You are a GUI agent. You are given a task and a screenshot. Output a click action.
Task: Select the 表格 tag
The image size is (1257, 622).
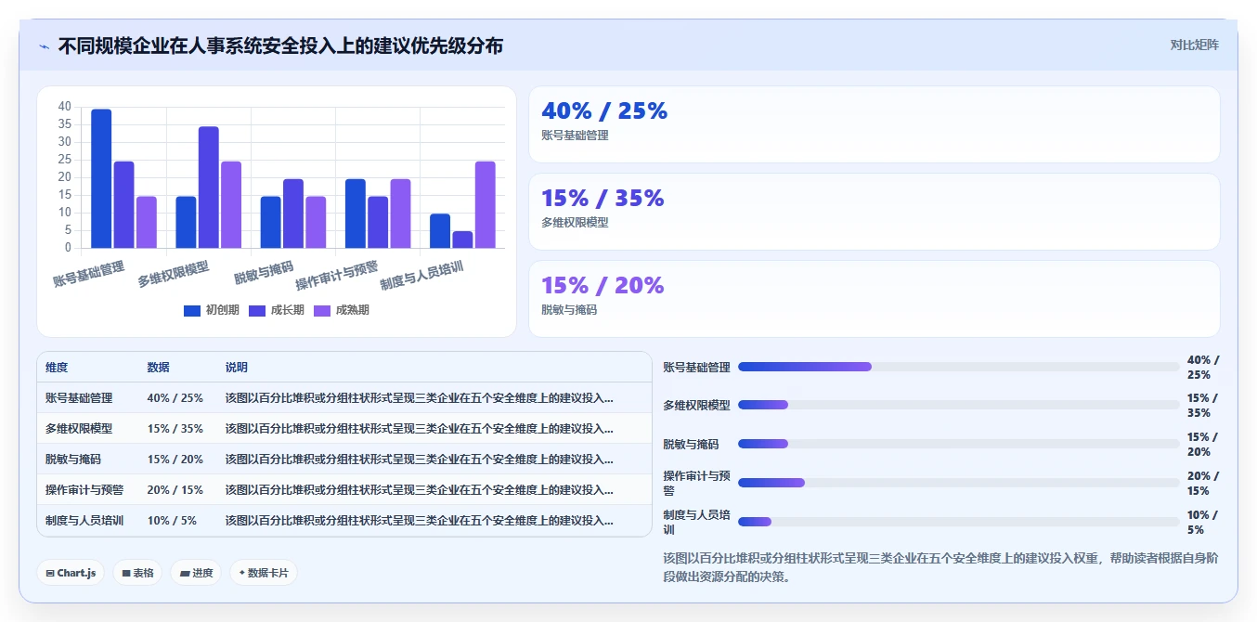[x=137, y=573]
